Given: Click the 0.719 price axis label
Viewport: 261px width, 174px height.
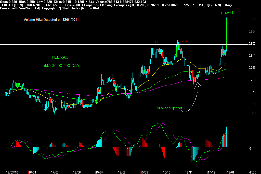Looking at the screenshot, I should tap(252, 80).
